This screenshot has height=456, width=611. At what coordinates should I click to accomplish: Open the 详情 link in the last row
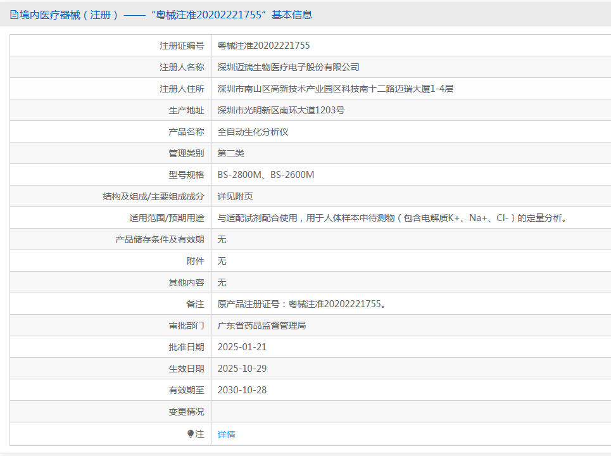pos(226,434)
